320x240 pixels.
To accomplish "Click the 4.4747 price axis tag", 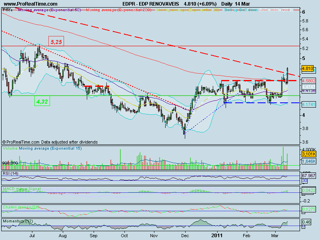I will 309,87.
